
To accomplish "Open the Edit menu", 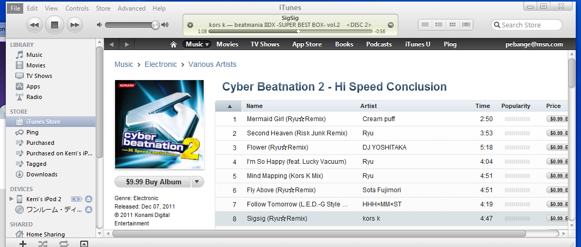I will point(32,8).
